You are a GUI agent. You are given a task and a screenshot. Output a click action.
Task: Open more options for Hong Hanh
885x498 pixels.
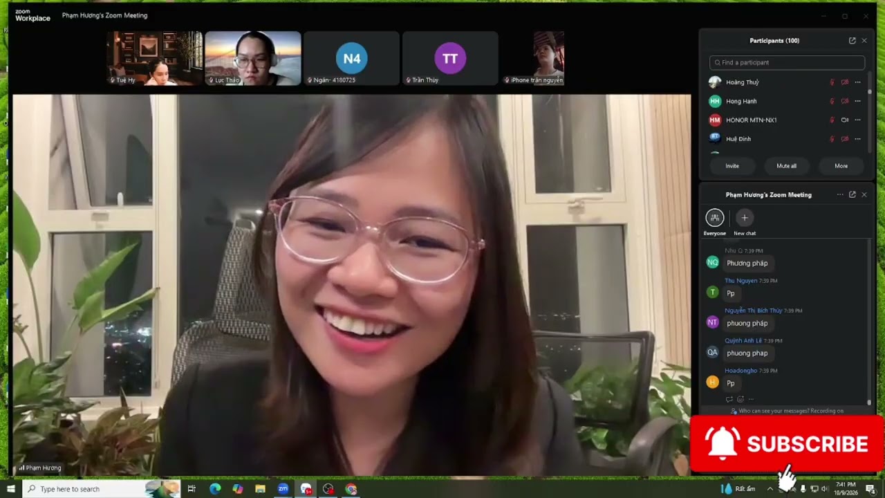tap(858, 101)
